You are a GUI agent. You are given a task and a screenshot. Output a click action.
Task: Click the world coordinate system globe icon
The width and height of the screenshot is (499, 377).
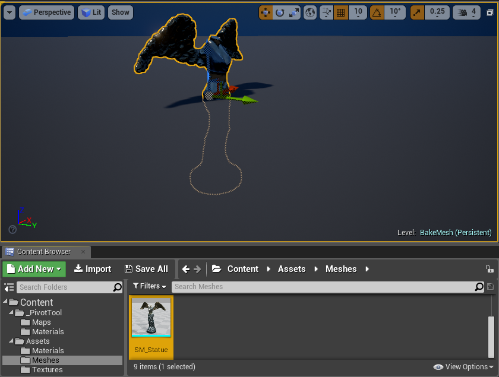[x=310, y=12]
